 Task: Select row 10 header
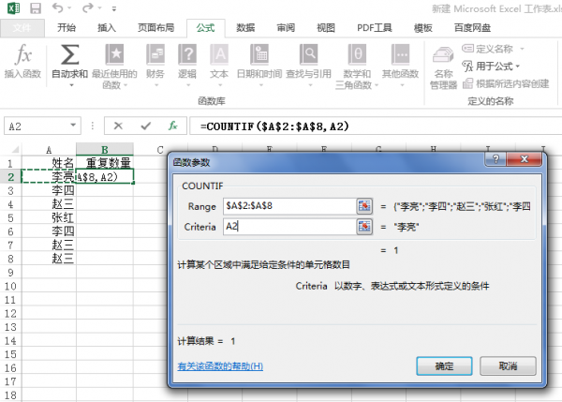10,286
